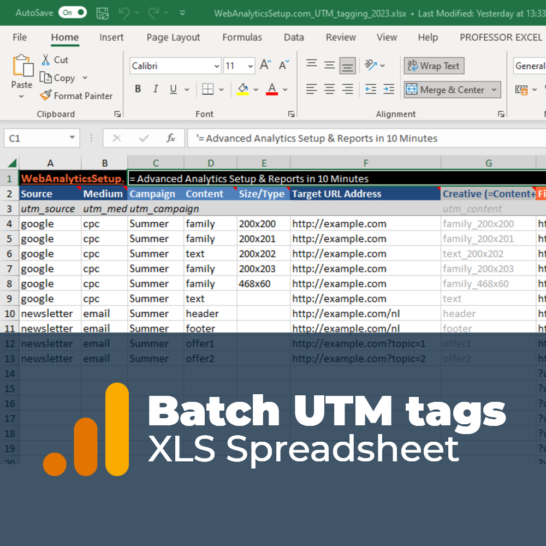Image resolution: width=546 pixels, height=546 pixels.
Task: Click the Name Box showing C1
Action: tap(42, 138)
